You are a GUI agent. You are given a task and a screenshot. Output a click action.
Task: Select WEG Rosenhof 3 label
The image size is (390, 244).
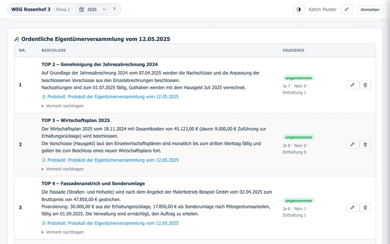(31, 9)
